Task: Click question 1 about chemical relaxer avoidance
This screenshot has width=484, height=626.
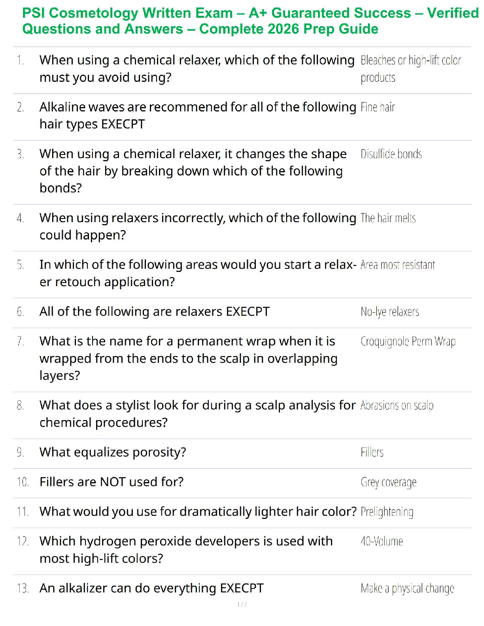Action: tap(197, 68)
